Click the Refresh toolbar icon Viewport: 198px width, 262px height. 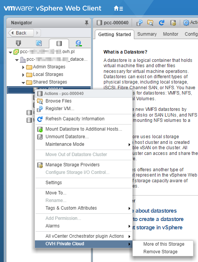pyautogui.click(x=162, y=23)
